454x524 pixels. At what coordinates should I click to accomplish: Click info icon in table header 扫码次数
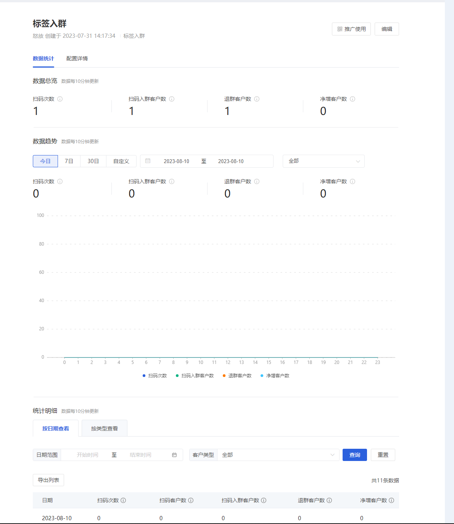pyautogui.click(x=123, y=500)
